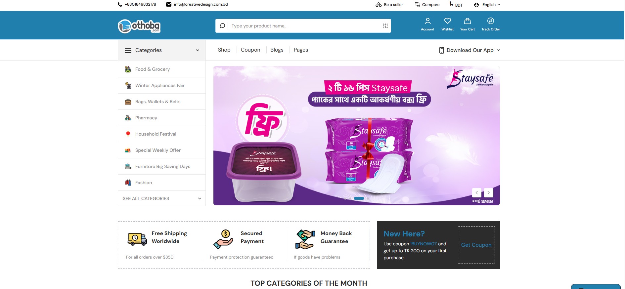Viewport: 625px width, 289px height.
Task: Select Winter Appliances Fair category
Action: tap(162, 85)
